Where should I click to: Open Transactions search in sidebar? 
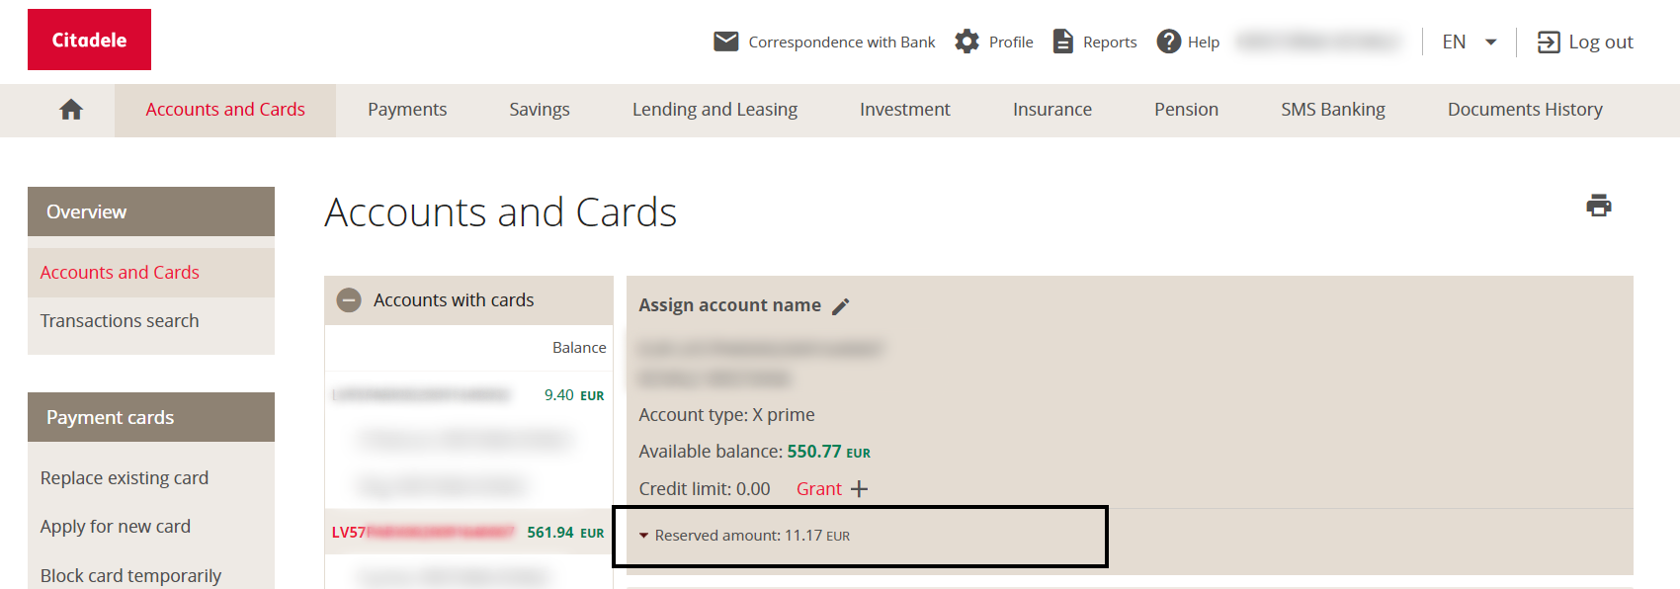[120, 321]
